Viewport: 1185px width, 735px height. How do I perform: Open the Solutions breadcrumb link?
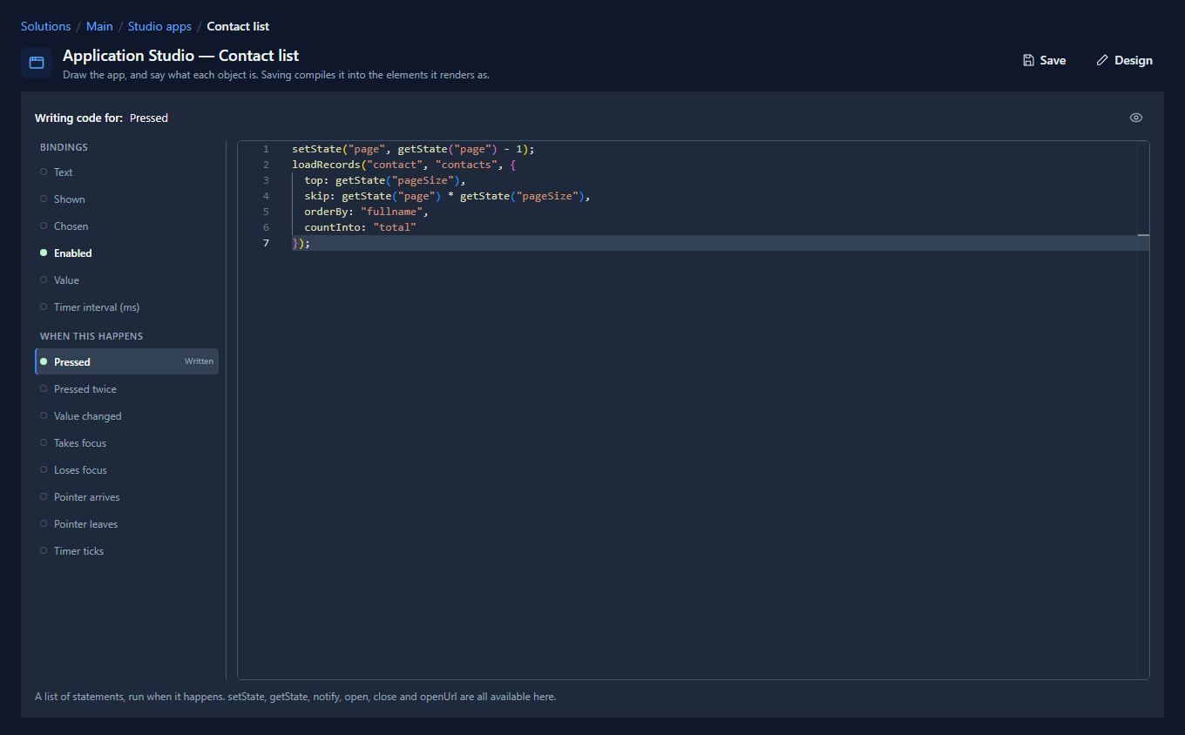point(45,26)
